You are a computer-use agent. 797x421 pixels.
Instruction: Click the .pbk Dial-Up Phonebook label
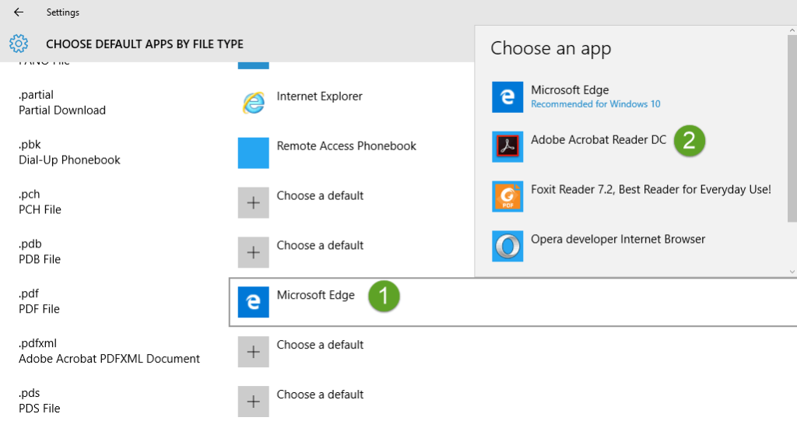(69, 152)
